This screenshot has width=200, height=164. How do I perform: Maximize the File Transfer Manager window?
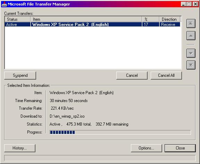pyautogui.click(x=189, y=4)
